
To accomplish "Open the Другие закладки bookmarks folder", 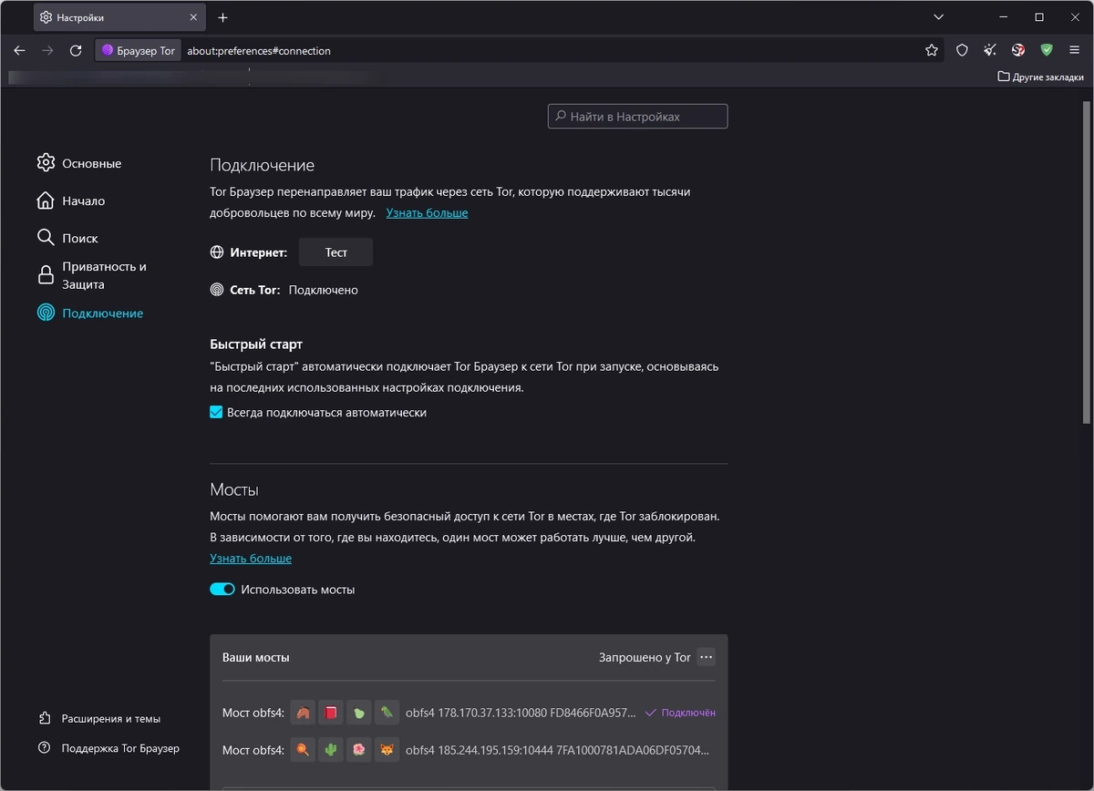I will coord(1041,77).
